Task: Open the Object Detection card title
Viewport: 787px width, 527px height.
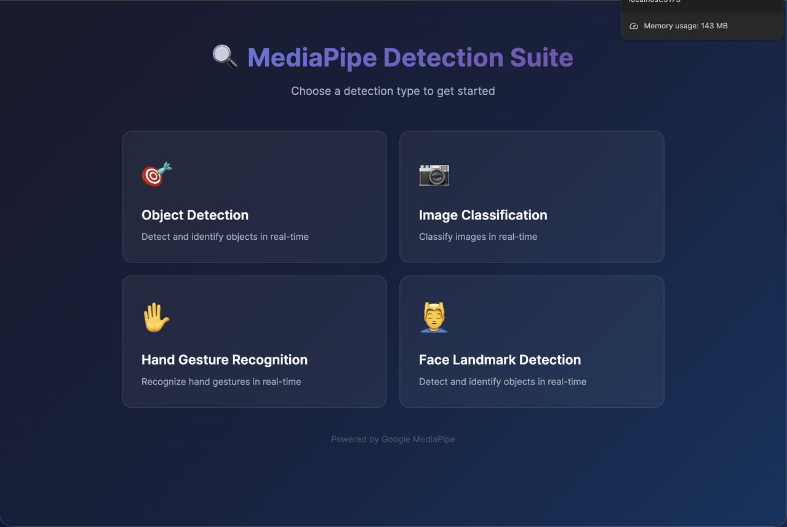Action: 195,215
